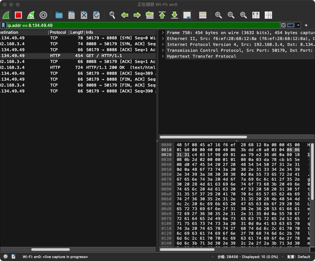Image resolution: width=315 pixels, height=261 pixels.
Task: Find a packet with magnifier icon
Action: pos(112,15)
